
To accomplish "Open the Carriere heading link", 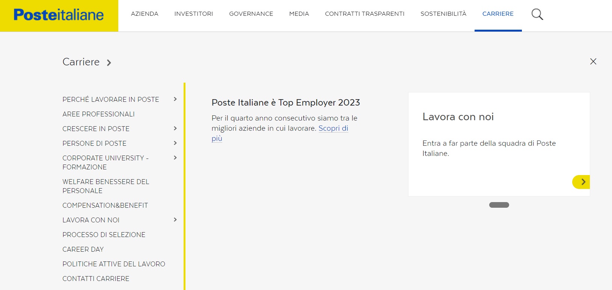I will tap(81, 62).
